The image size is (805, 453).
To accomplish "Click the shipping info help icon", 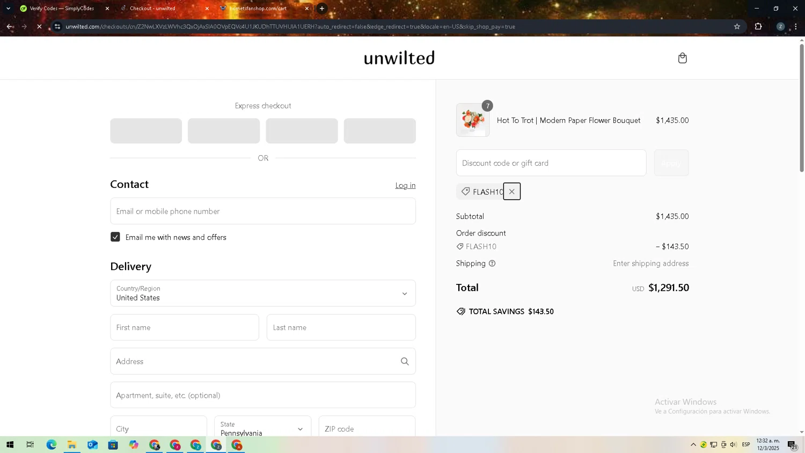I will point(492,264).
